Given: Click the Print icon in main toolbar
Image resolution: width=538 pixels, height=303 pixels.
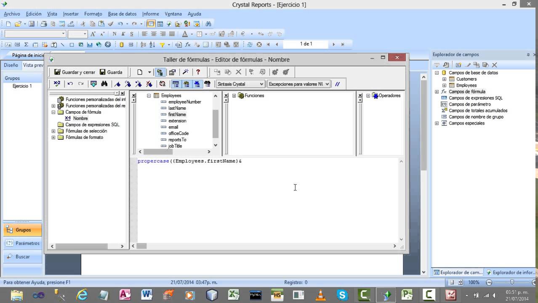Looking at the screenshot, I should [x=44, y=24].
